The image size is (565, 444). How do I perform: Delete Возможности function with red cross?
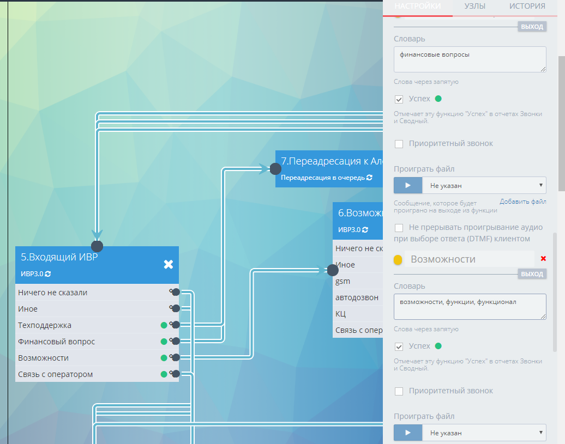[543, 259]
